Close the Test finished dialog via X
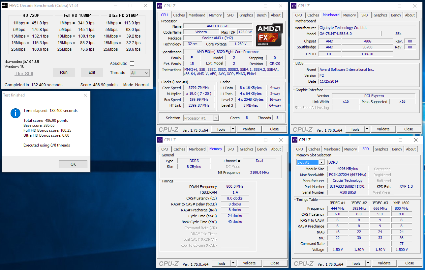Image resolution: width=425 pixels, height=270 pixels. click(85, 95)
